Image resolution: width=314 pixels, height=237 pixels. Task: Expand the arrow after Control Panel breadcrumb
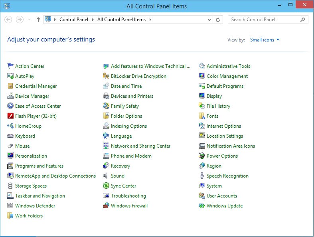[x=93, y=20]
